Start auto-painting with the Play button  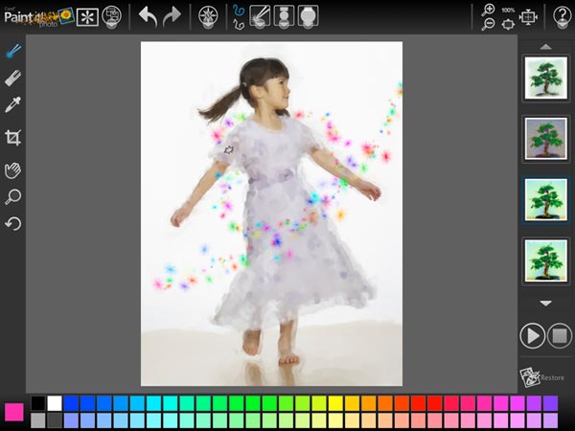pos(532,335)
